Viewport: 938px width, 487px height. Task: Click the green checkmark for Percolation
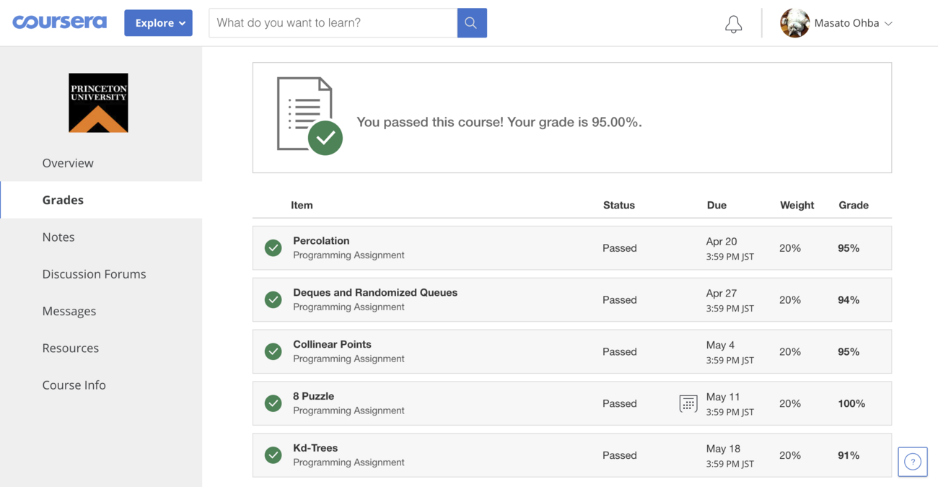tap(273, 247)
